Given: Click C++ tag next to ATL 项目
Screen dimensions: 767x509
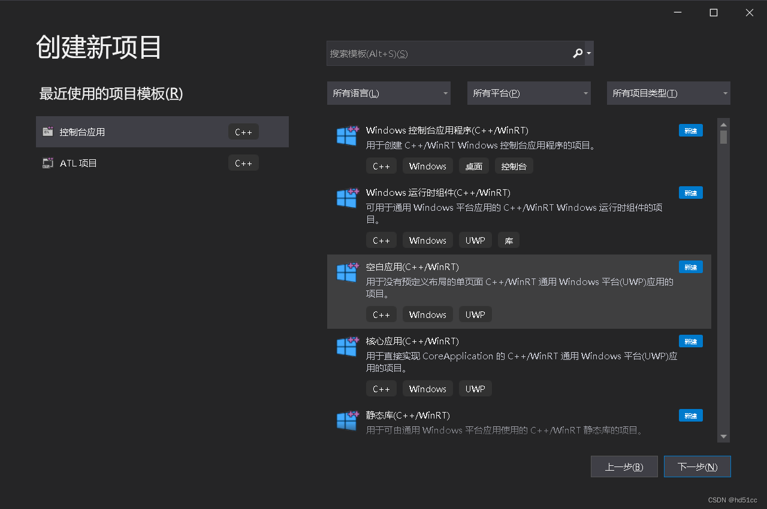Looking at the screenshot, I should tap(243, 163).
